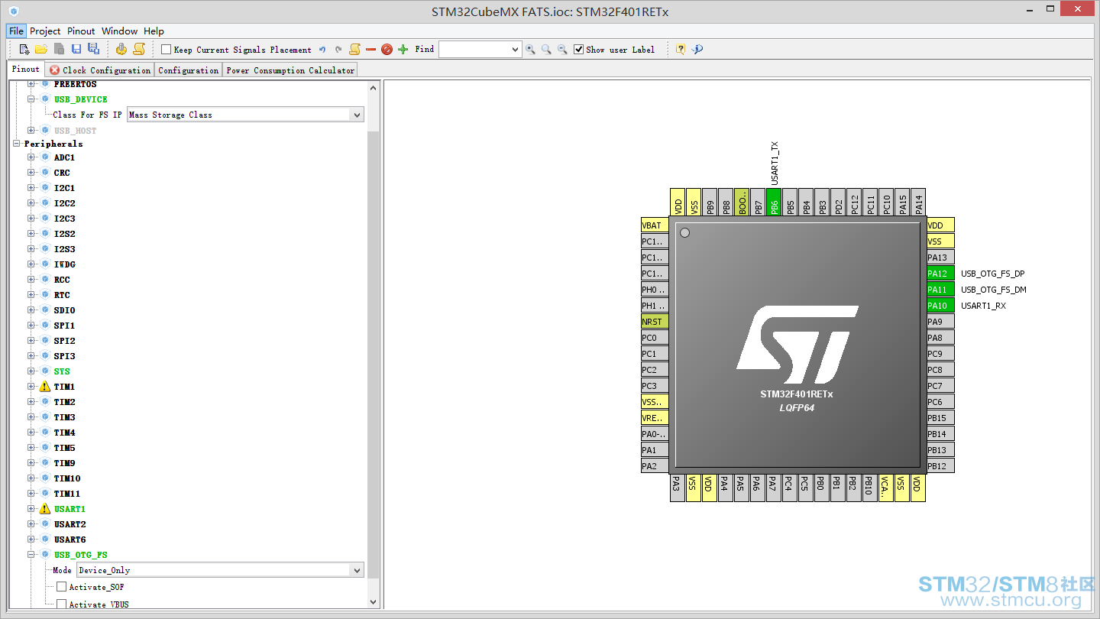Switch to the Configuration tab
The image size is (1100, 619).
tap(188, 70)
